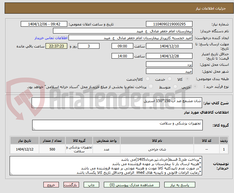Image resolution: width=234 pixels, height=193 pixels.
Task: Click the چاپ print button
Action: [91, 185]
